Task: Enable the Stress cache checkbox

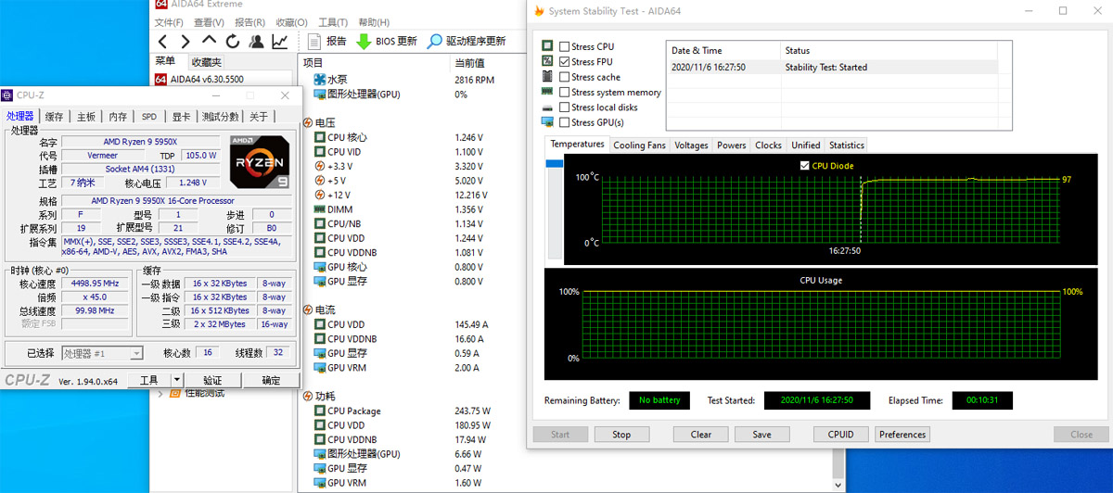Action: click(564, 77)
